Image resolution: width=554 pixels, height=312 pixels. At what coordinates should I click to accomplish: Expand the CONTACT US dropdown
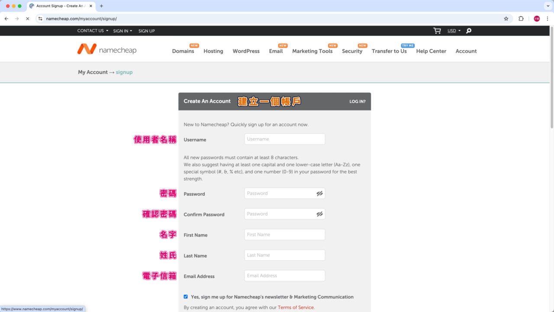click(x=92, y=31)
